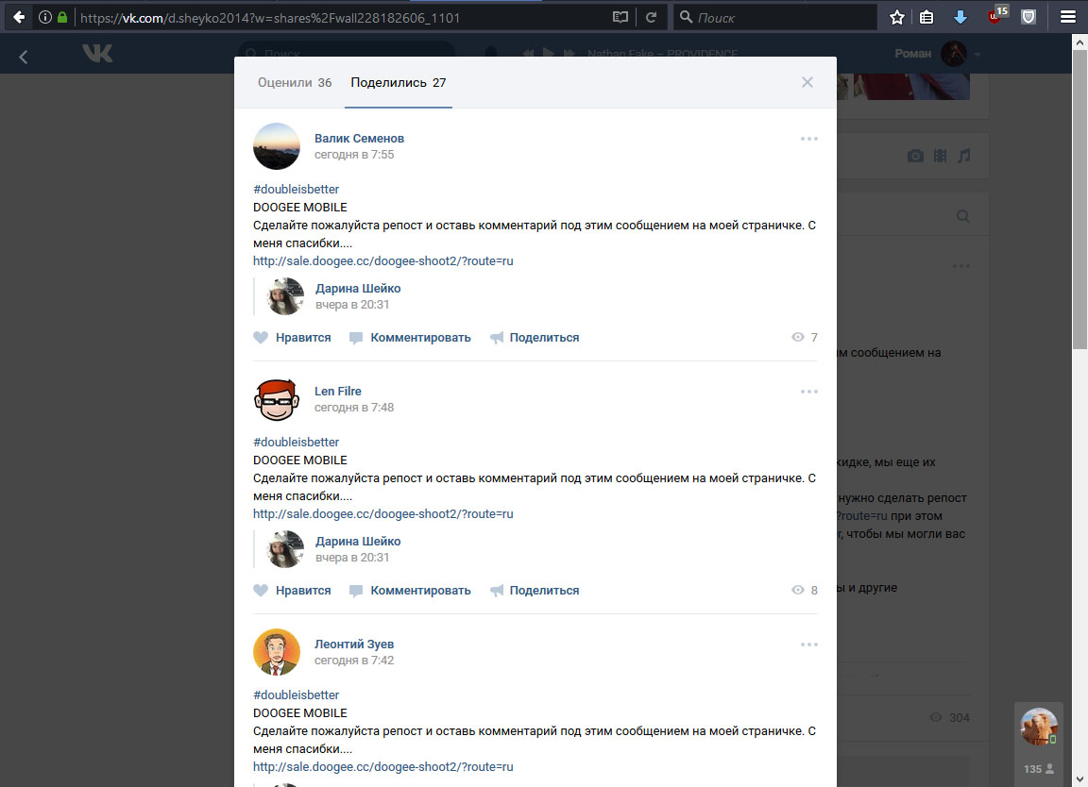Open Валик Семенов profile avatar
The image size is (1088, 787).
(x=276, y=146)
